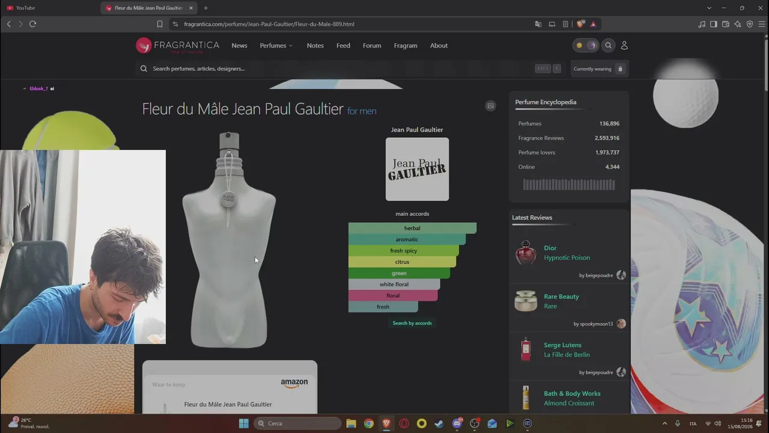
Task: Switch to light theme sun toggle
Action: point(579,45)
